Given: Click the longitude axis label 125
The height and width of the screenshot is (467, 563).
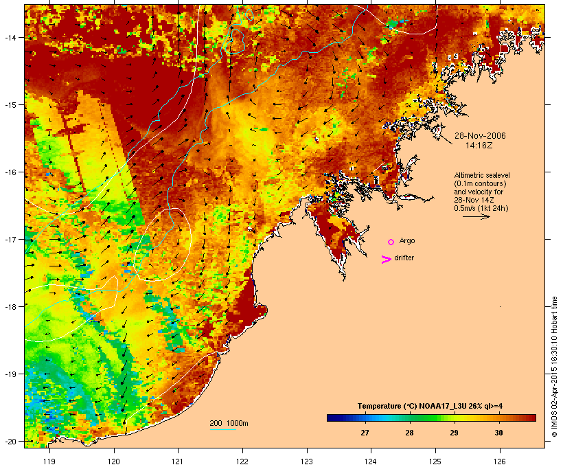Looking at the screenshot, I should 435,462.
